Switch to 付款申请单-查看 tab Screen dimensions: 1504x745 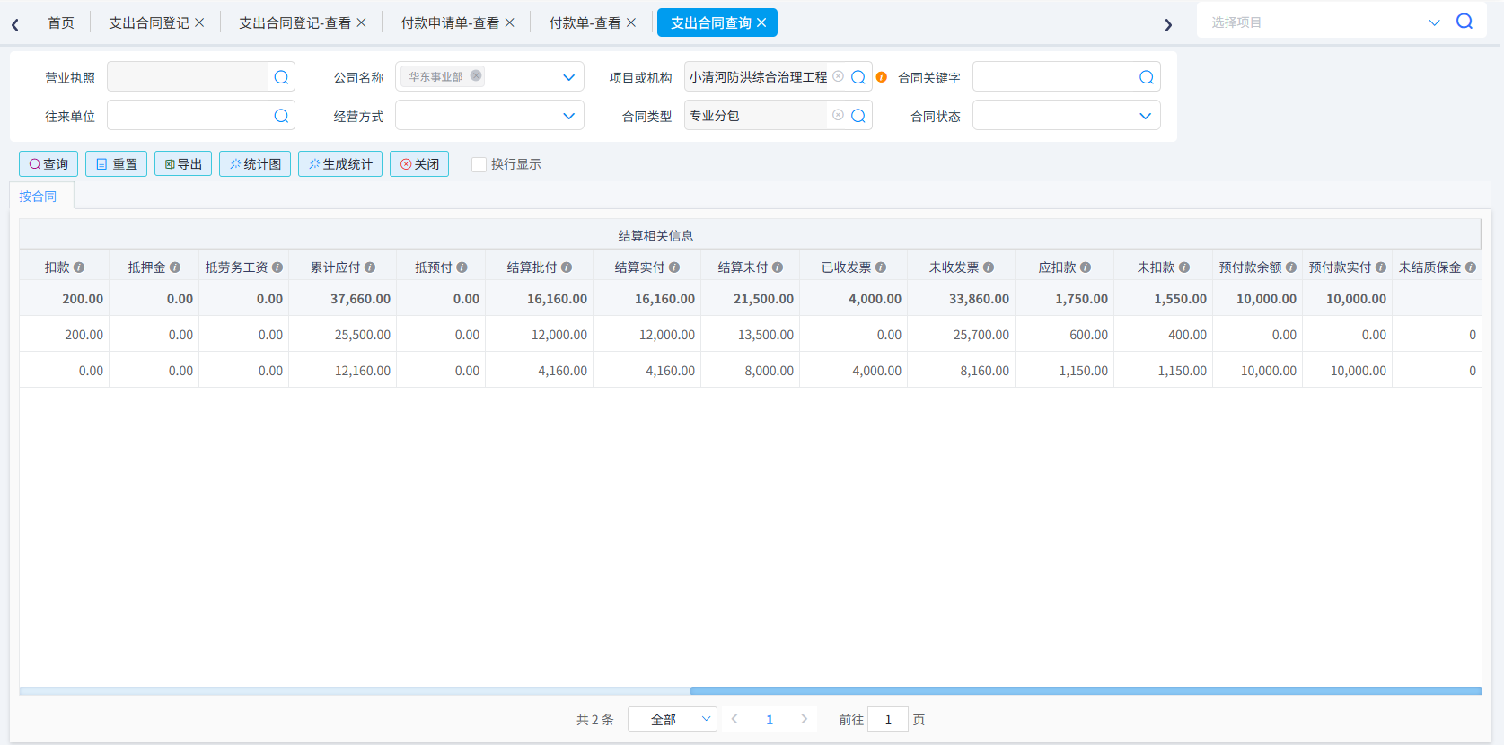pos(450,22)
